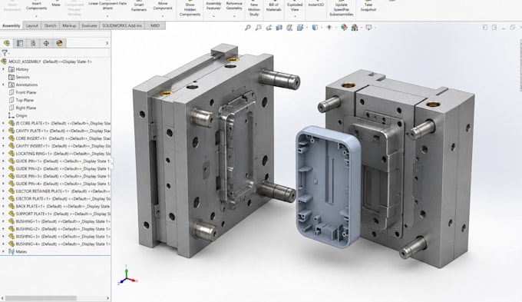Click the Mate button in ribbon
Image resolution: width=522 pixels, height=302 pixels.
click(x=56, y=4)
